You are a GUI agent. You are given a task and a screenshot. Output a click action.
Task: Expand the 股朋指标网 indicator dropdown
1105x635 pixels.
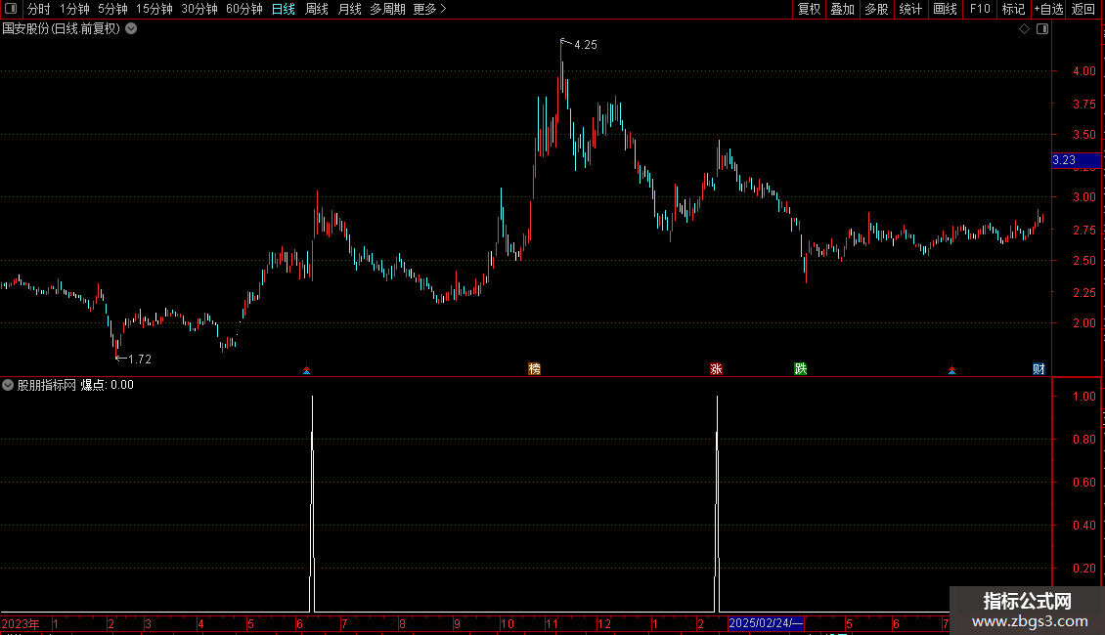8,385
